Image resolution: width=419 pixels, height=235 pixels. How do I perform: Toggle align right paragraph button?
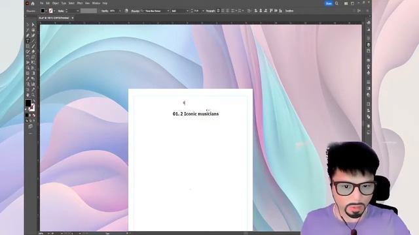228,11
